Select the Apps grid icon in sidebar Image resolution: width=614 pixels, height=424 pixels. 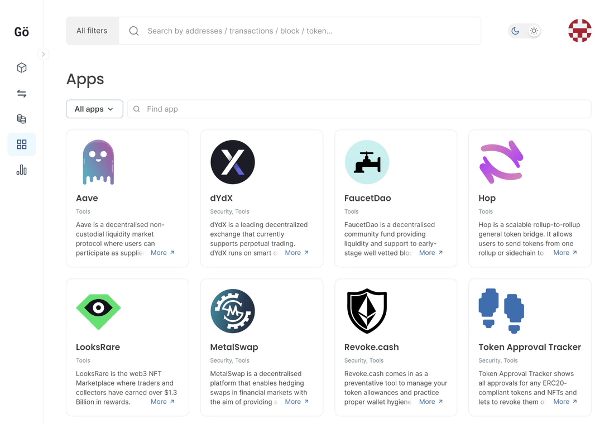pyautogui.click(x=22, y=144)
